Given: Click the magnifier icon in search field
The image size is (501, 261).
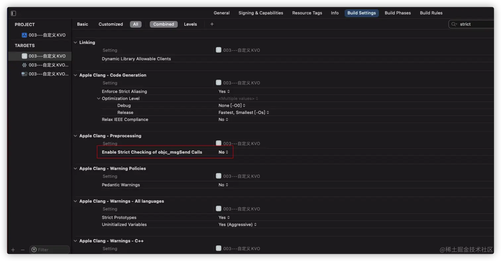Looking at the screenshot, I should [x=454, y=24].
